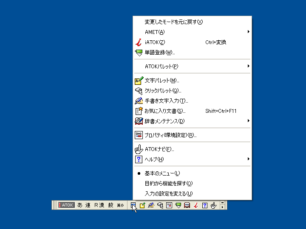Click the toolbar help question mark icon
The width and height of the screenshot is (306, 229).
tap(205, 205)
